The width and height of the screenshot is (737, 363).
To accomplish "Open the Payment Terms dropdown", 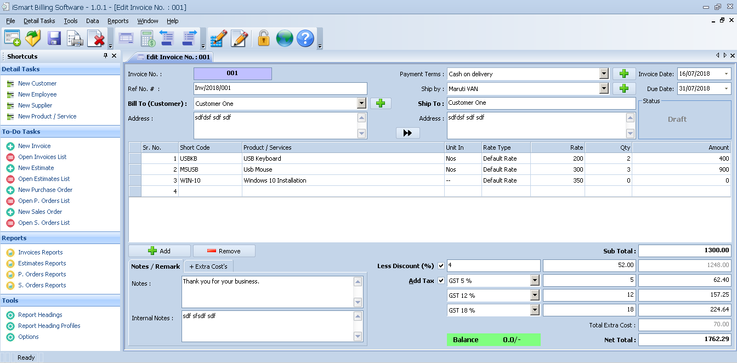I will [604, 73].
